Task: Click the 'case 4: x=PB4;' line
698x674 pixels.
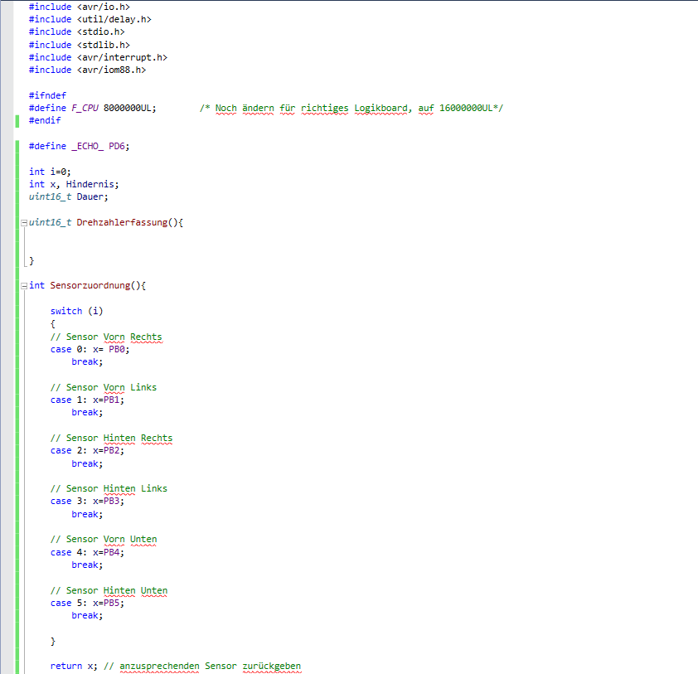Action: tap(87, 552)
